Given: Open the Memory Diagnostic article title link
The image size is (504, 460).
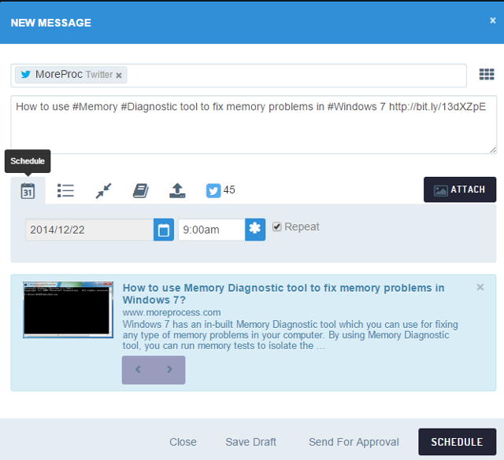Looking at the screenshot, I should coord(283,294).
